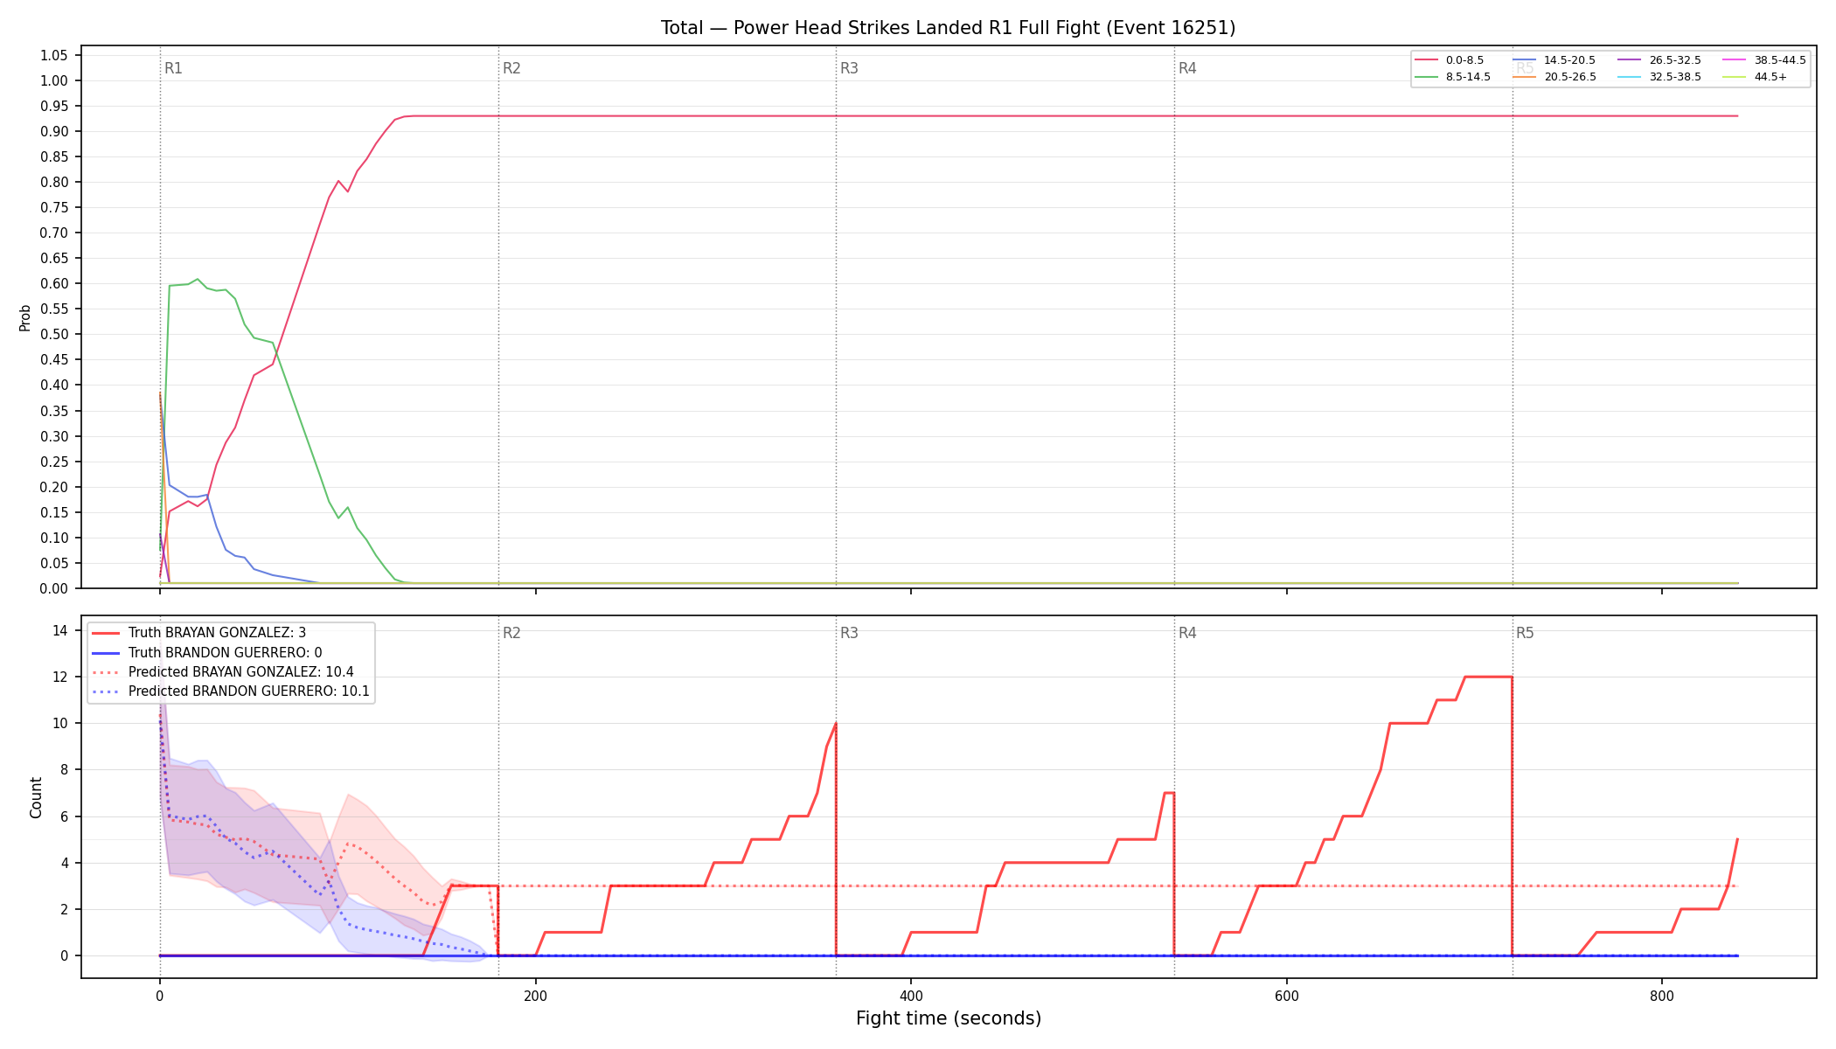Click the 8 tick on the Count axis
The width and height of the screenshot is (1836, 1049).
(x=64, y=770)
